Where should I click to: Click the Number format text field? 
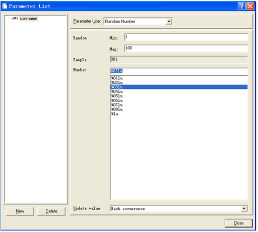click(179, 71)
